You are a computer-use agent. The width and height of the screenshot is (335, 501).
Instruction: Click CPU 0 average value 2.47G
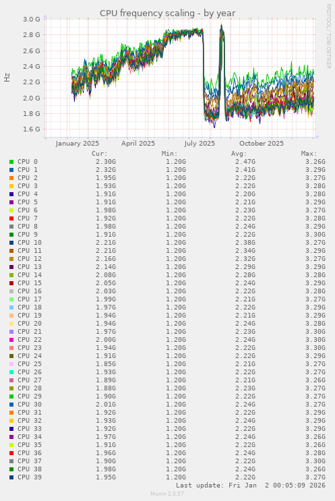click(x=245, y=162)
